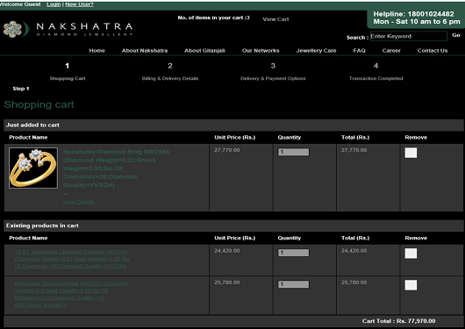Click unit price 27,770.00

[x=227, y=150]
